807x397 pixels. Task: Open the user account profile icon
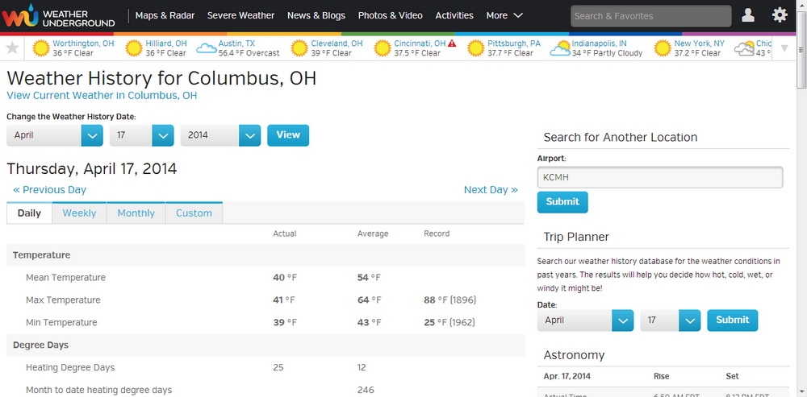748,15
